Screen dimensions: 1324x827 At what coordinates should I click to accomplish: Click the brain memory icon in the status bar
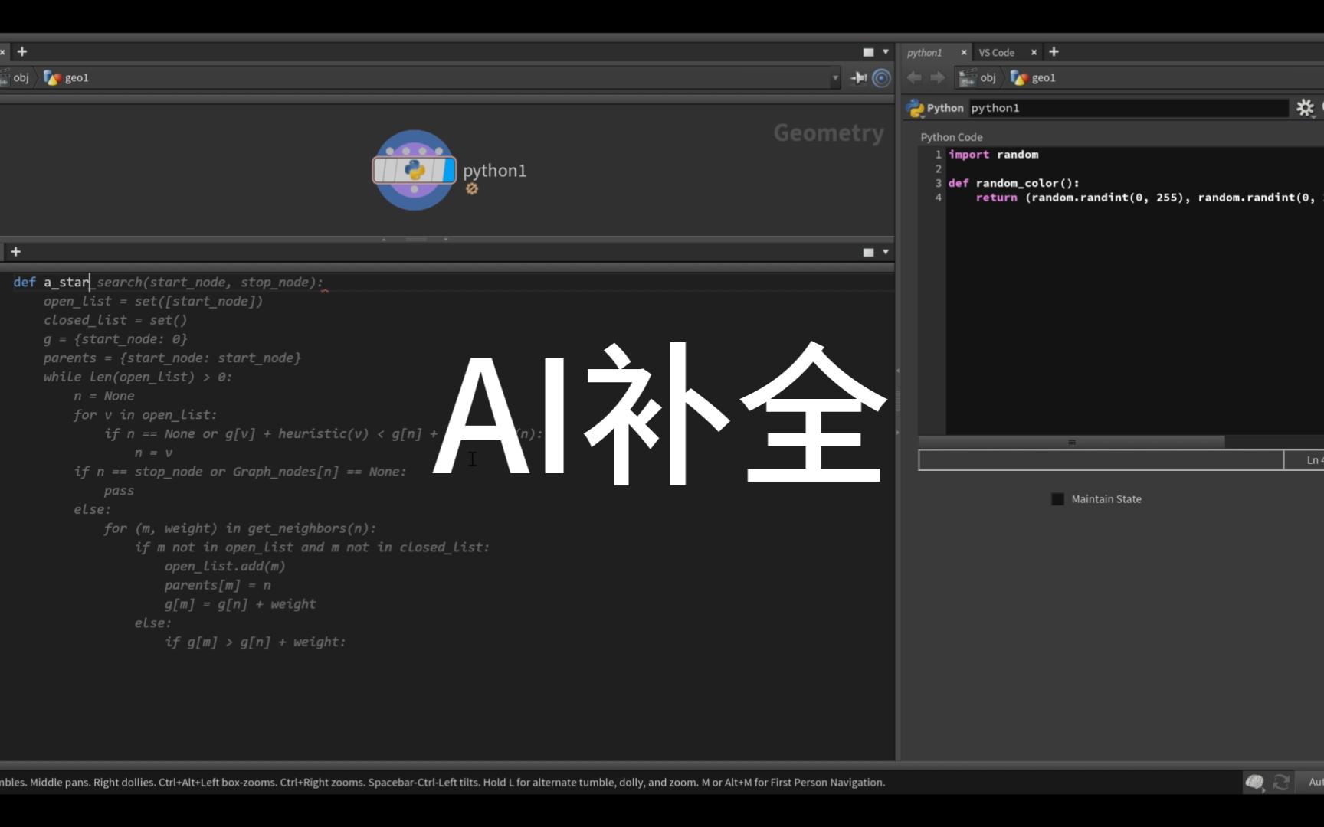pyautogui.click(x=1254, y=782)
